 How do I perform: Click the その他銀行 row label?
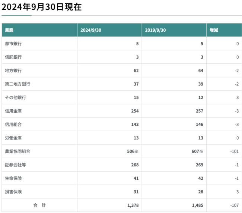(15, 97)
